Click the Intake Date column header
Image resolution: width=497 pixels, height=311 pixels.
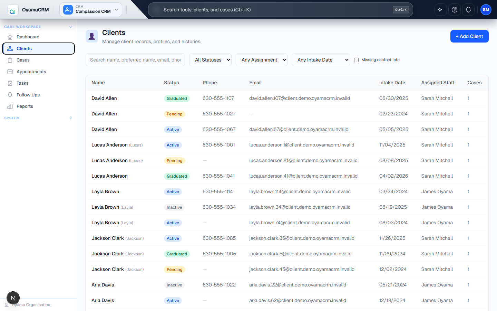click(392, 83)
